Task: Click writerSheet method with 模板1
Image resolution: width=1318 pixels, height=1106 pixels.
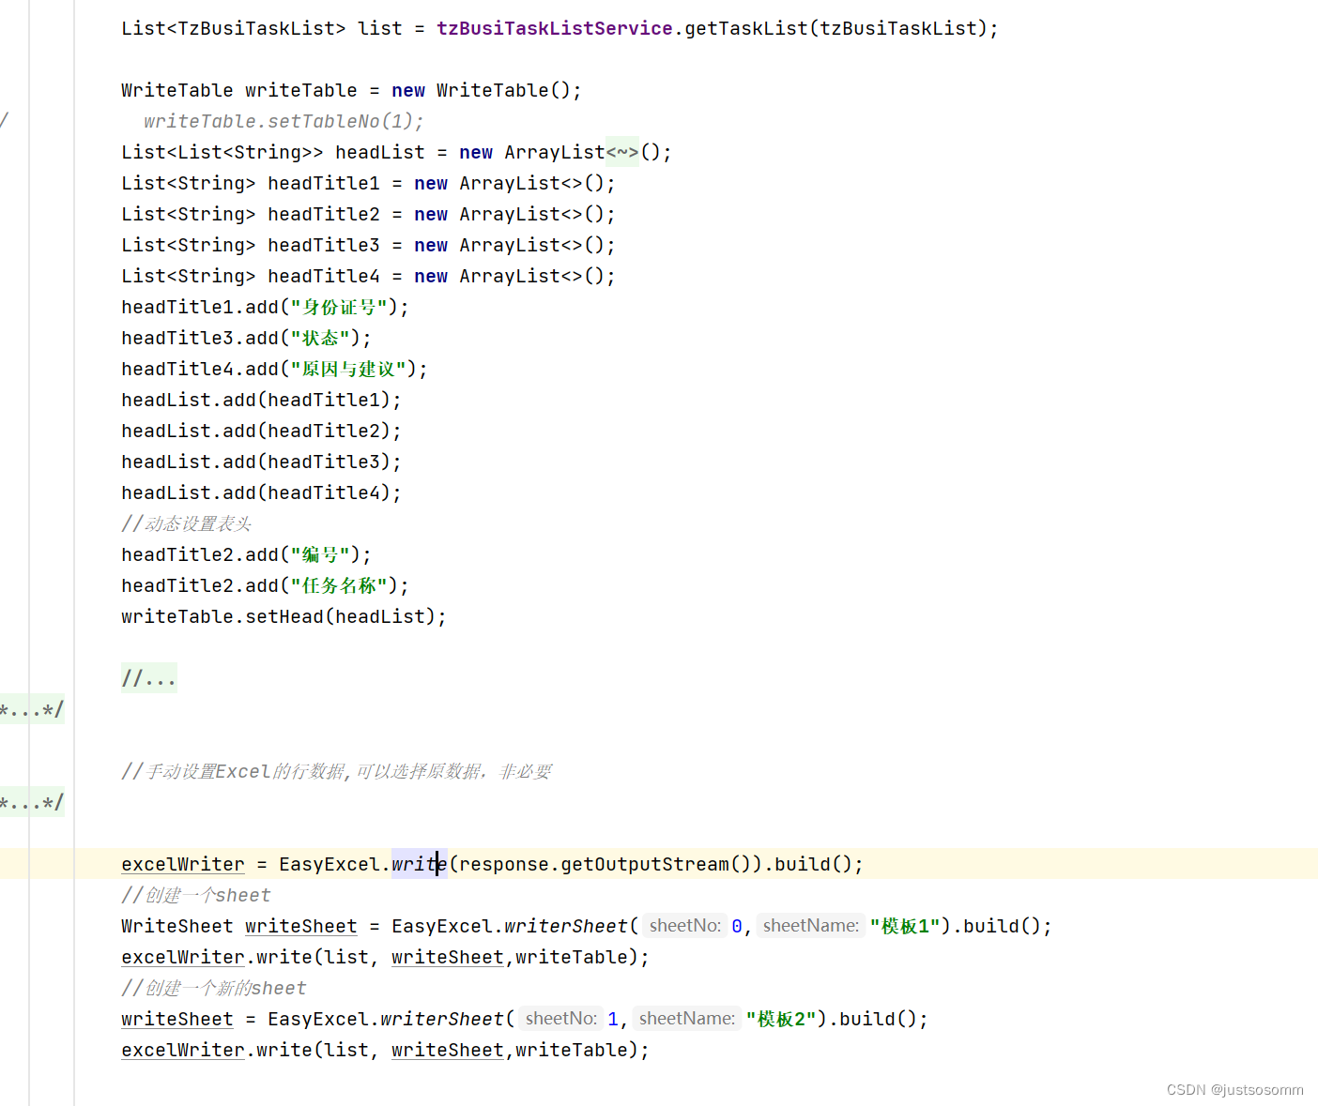Action: (565, 926)
